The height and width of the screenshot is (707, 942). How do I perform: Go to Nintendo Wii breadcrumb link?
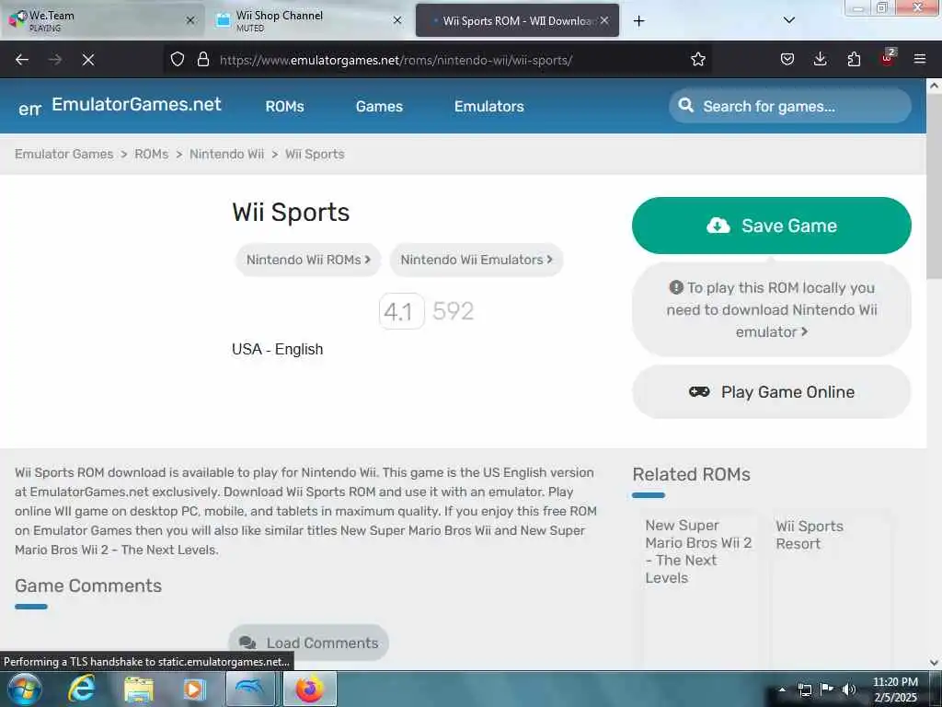(226, 154)
